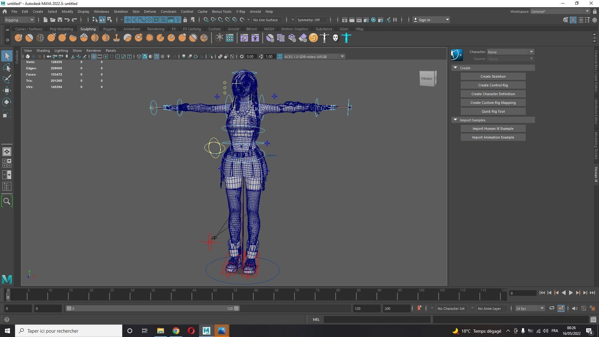
Task: Toggle wireframe on shaded in viewport
Action: (157, 56)
